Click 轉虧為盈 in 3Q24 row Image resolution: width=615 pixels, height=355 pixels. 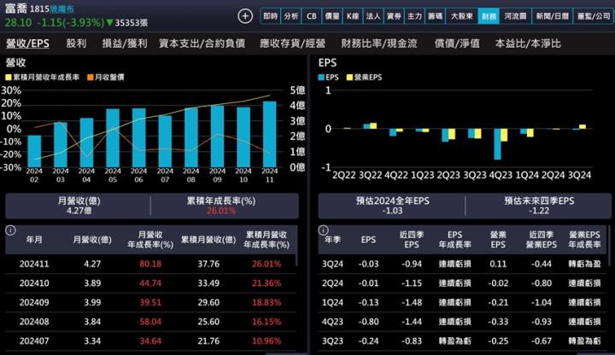[584, 264]
